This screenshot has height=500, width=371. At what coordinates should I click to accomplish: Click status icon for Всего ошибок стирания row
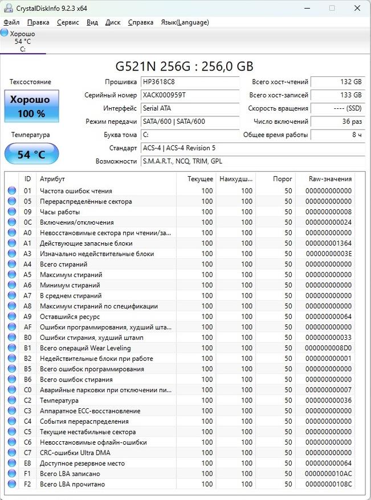[x=12, y=380]
